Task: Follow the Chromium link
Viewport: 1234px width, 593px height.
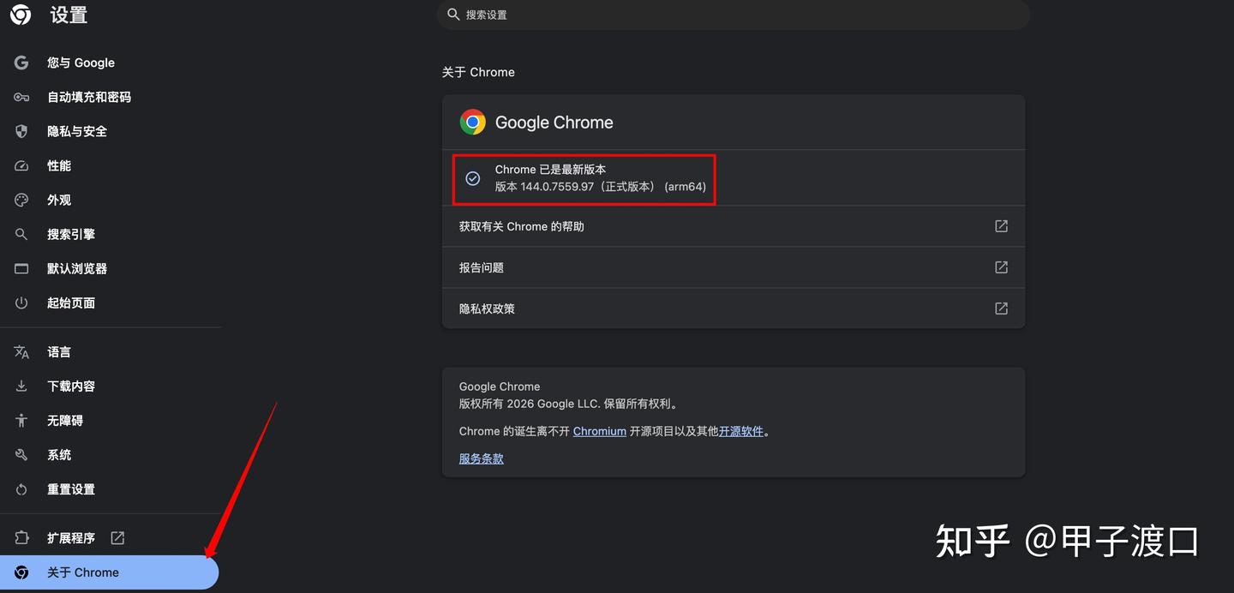Action: tap(600, 431)
